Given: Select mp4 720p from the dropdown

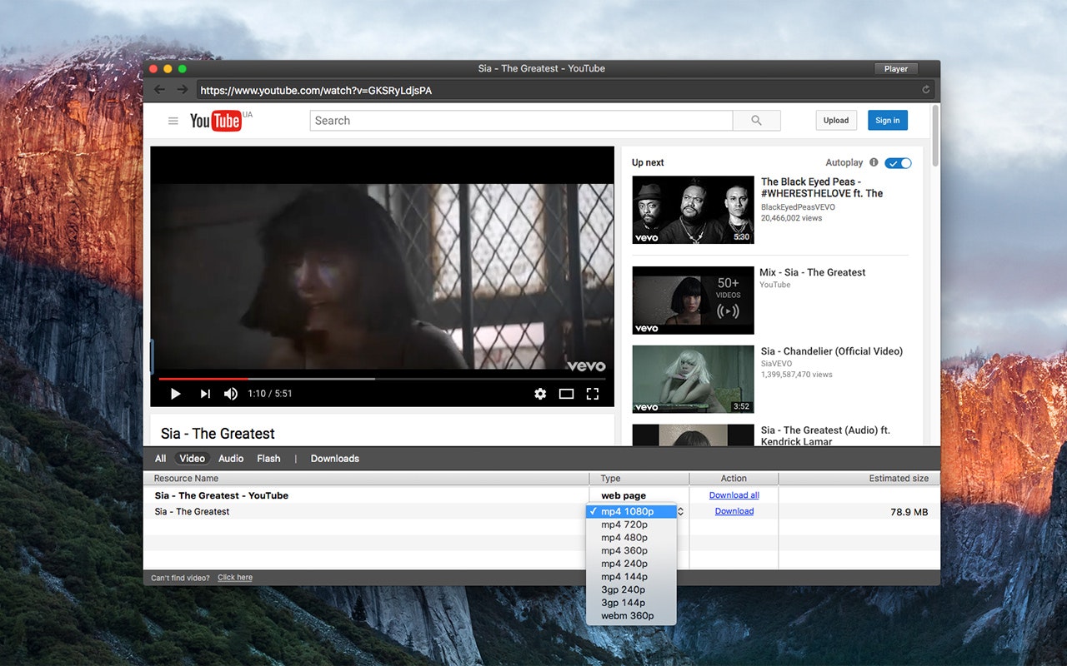Looking at the screenshot, I should 624,524.
